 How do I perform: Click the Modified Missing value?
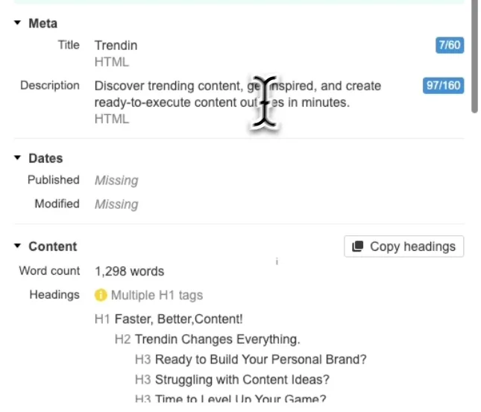click(116, 205)
